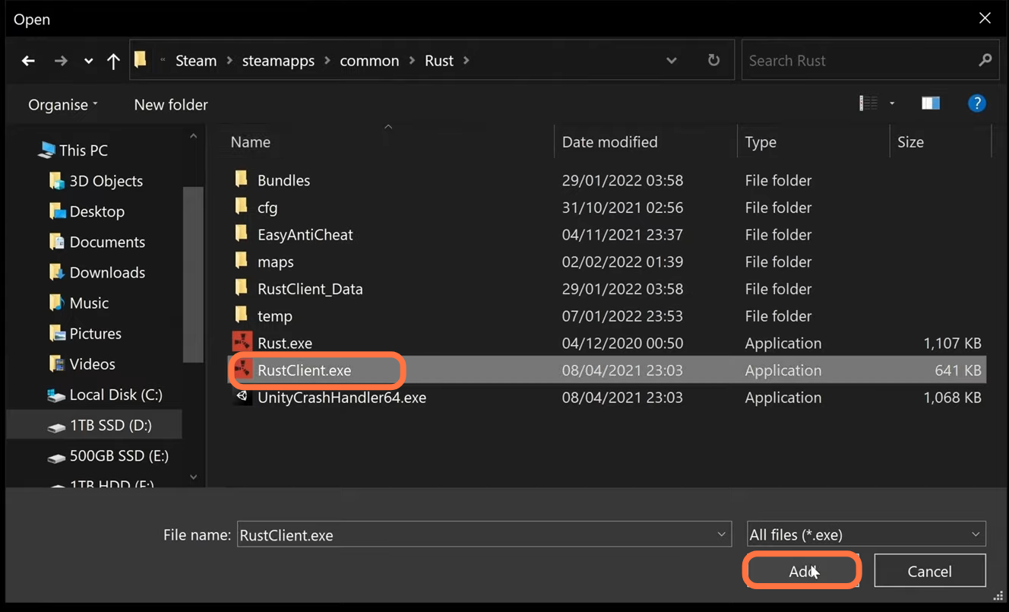The width and height of the screenshot is (1009, 612).
Task: Select the cfg folder icon
Action: [242, 207]
